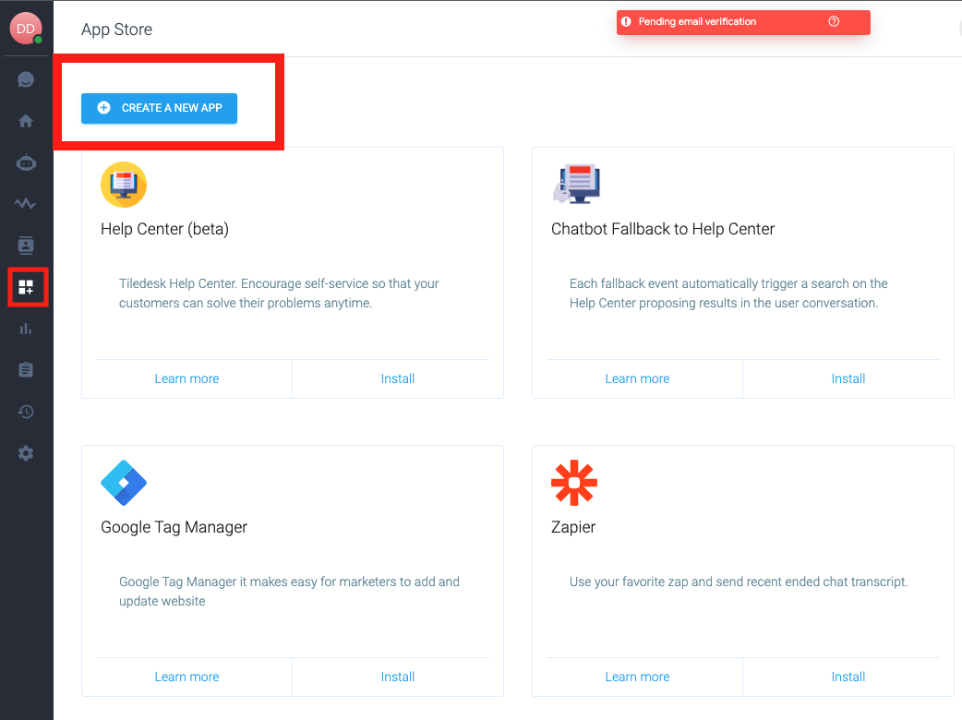Click the Create a New App button
962x720 pixels.
pos(159,108)
